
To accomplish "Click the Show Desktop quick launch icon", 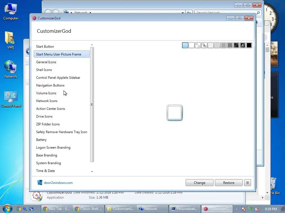I will (25, 209).
